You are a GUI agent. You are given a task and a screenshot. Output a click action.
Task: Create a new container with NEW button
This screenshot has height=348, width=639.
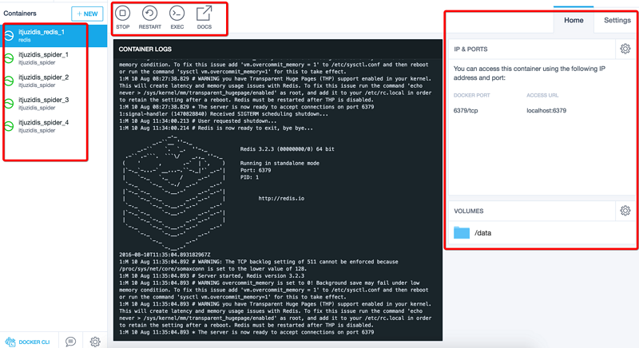[x=87, y=14]
